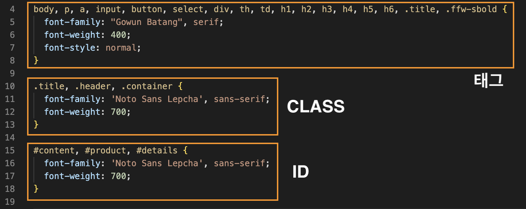The image size is (526, 209).
Task: Click the ID annotation label
Action: [300, 173]
